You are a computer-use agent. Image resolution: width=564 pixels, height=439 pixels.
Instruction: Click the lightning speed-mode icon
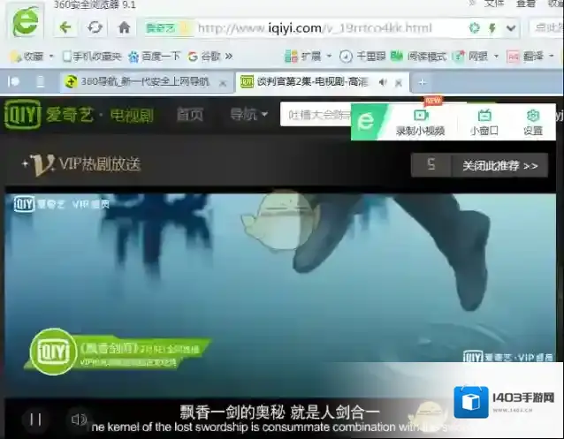[x=492, y=27]
